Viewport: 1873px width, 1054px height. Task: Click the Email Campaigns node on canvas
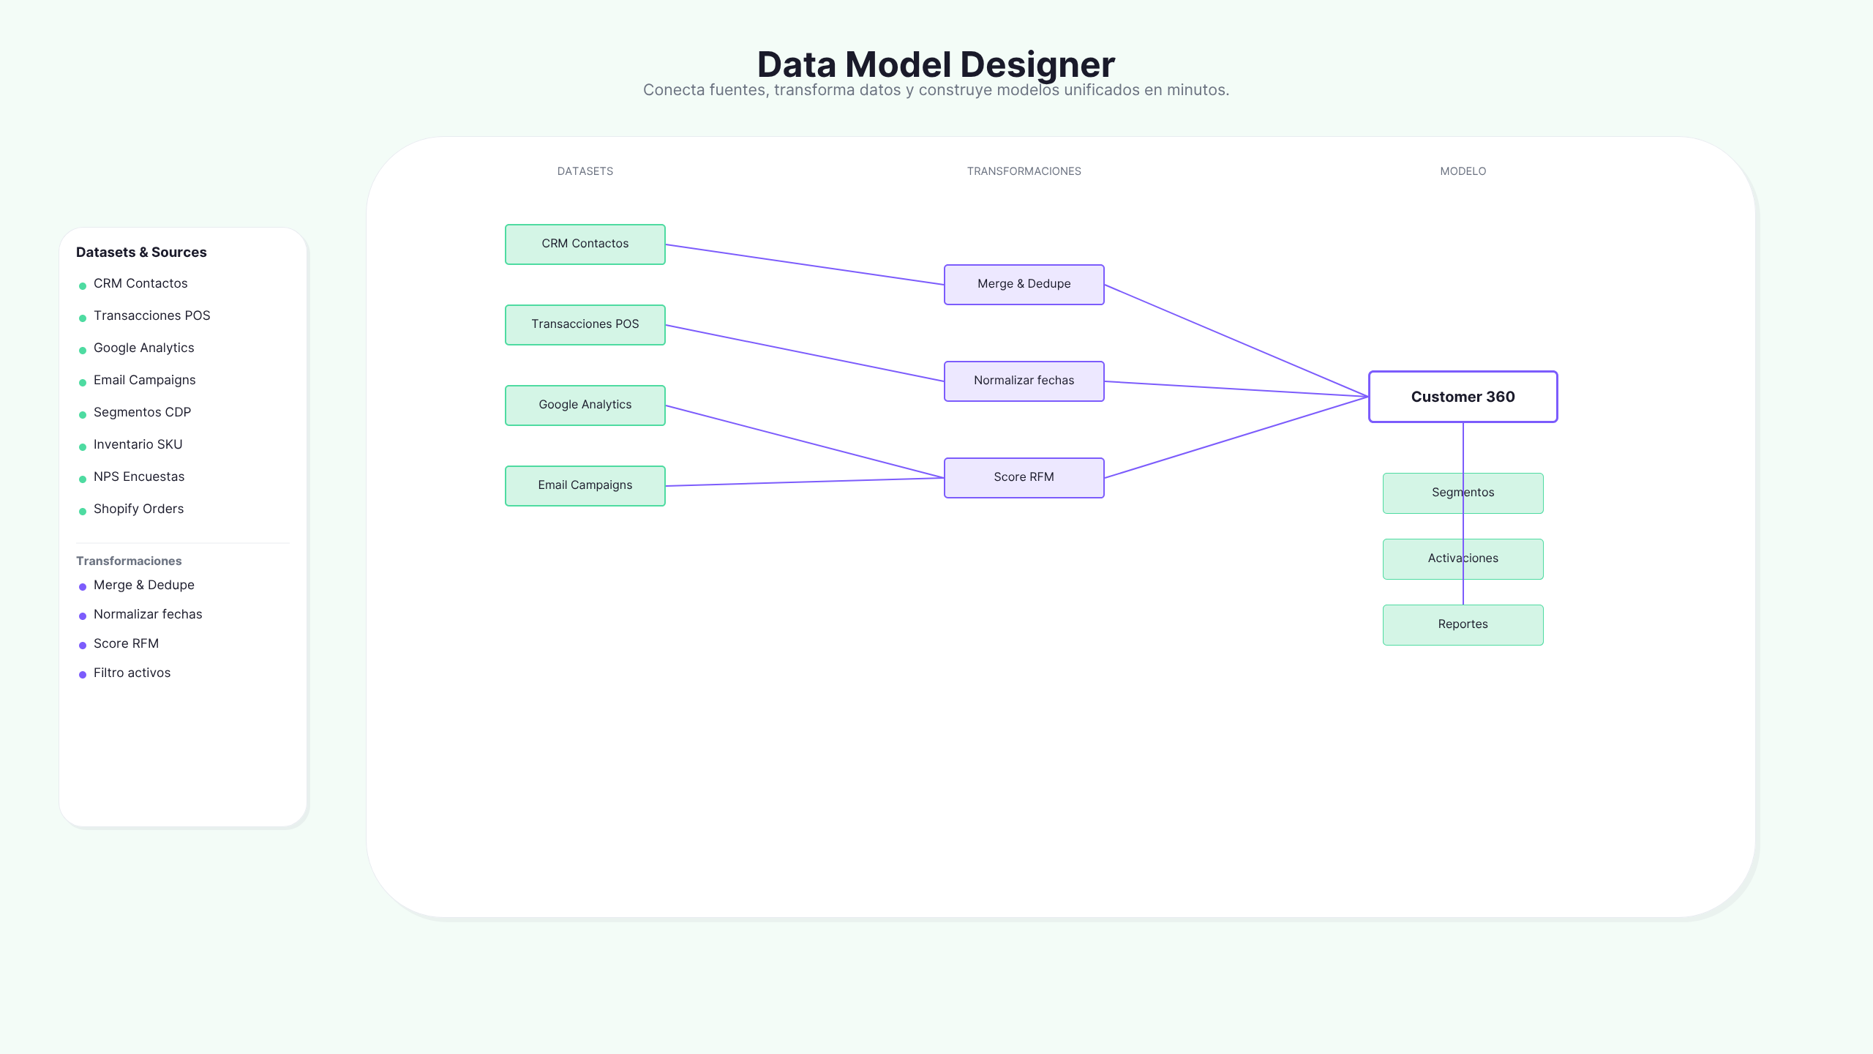585,485
